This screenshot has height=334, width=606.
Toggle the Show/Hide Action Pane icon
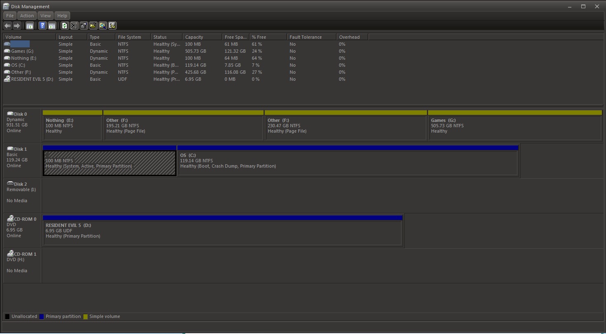(x=52, y=26)
